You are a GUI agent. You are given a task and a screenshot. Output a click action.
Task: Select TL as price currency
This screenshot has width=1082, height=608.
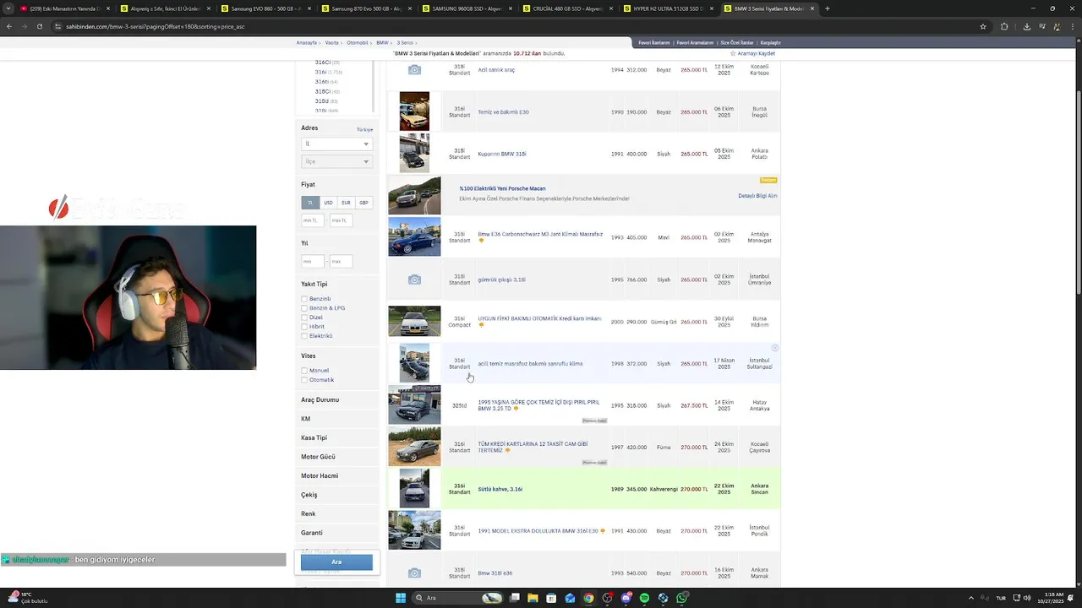[x=310, y=203]
